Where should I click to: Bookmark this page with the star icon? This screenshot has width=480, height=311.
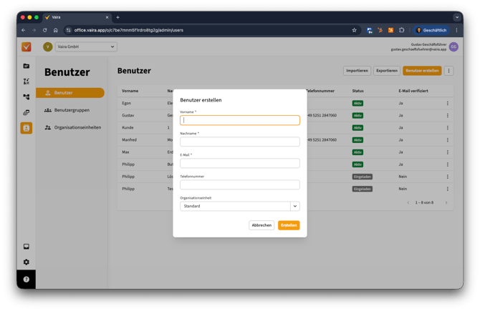(354, 30)
